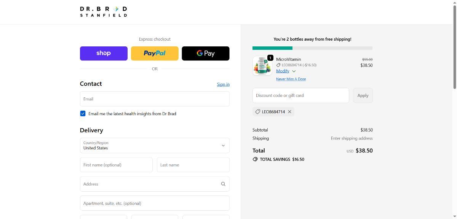Screen dimensions: 457x219
Task: Click the MicroVitamin product thumbnail
Action: point(262,66)
